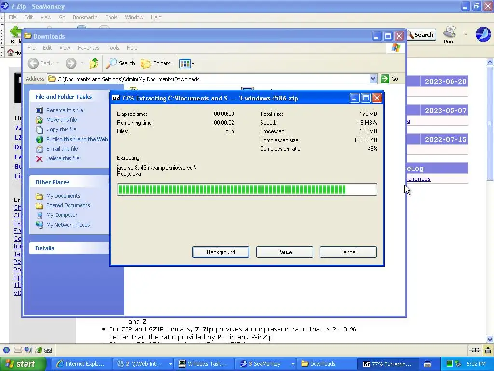494x371 pixels.
Task: Click the online/offline connection icon in status bar
Action: click(475, 350)
